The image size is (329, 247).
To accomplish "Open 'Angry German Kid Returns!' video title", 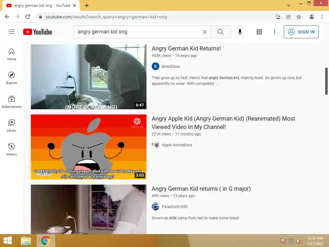I will (x=186, y=49).
